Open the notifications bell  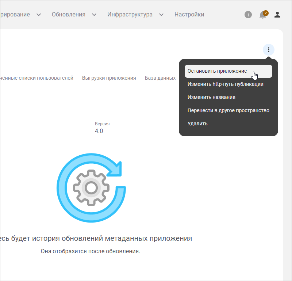pos(262,15)
